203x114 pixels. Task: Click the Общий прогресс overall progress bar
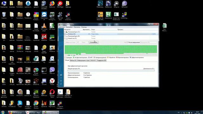[111, 71]
